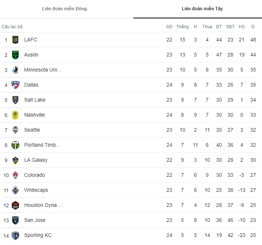Click the Whitecaps club crest icon

coord(15,190)
